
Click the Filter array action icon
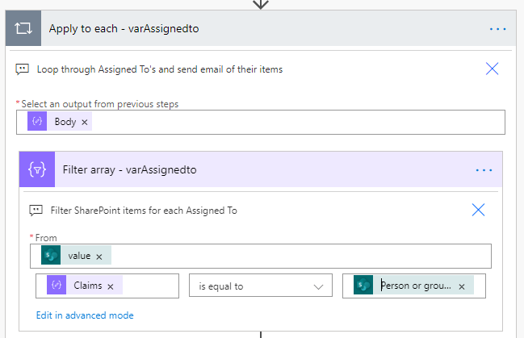click(x=36, y=170)
